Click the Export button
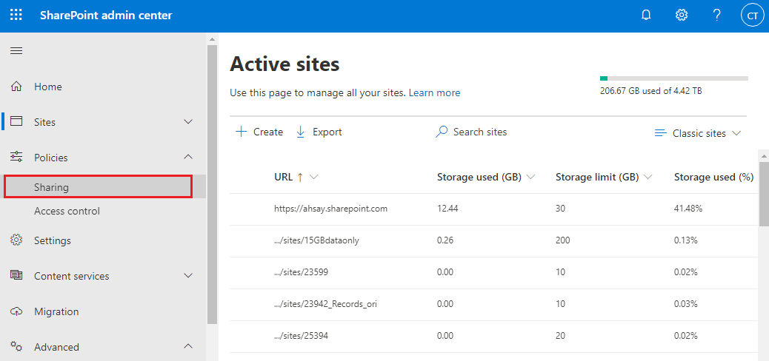The height and width of the screenshot is (361, 769). [319, 132]
